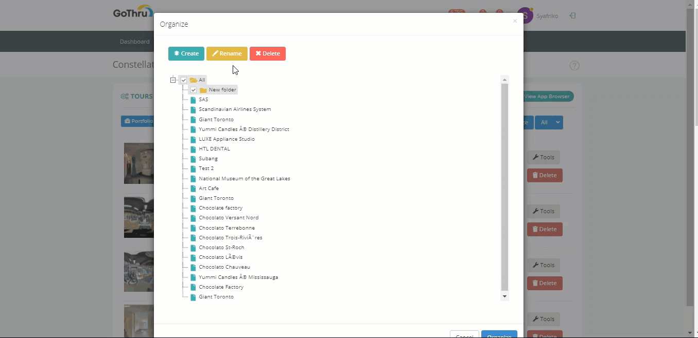
Task: Click the Cancel button in dialog footer
Action: pos(464,334)
